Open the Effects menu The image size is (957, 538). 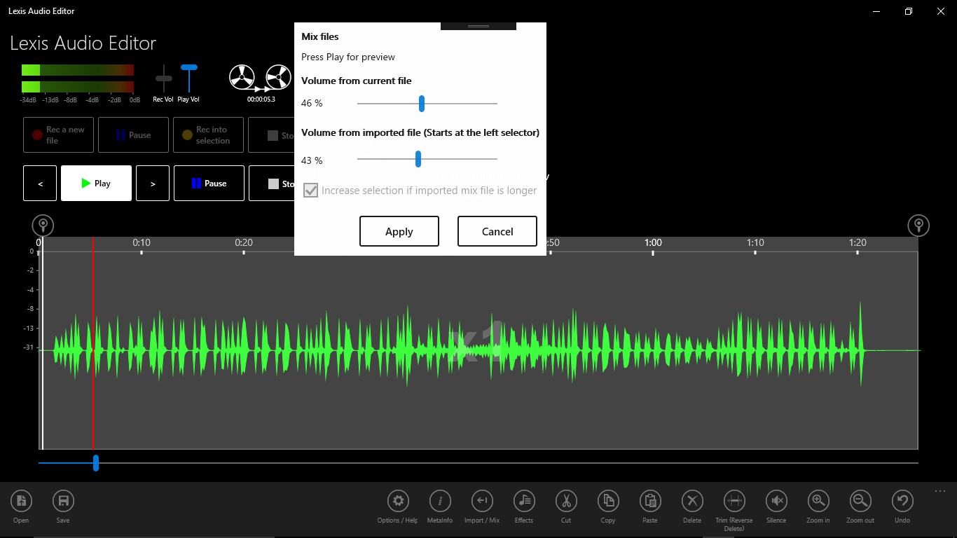tap(524, 501)
